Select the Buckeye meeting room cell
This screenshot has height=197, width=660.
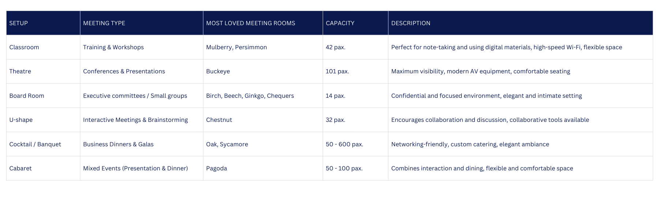coord(218,71)
